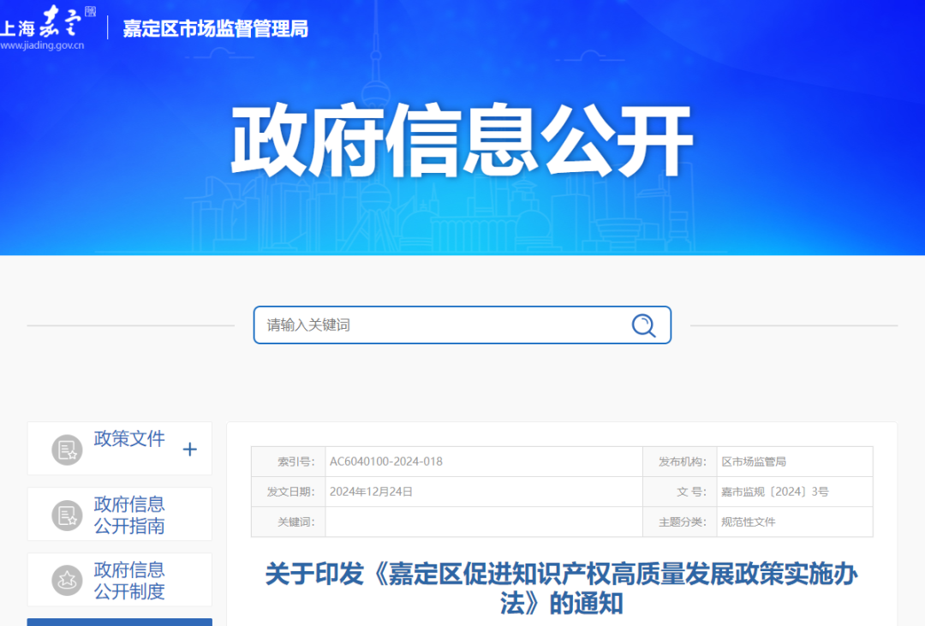Open 政府信息公开指南 sidebar item
The height and width of the screenshot is (626, 925).
(x=120, y=515)
